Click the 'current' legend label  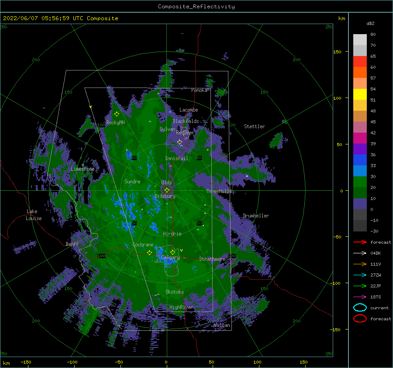(379, 308)
